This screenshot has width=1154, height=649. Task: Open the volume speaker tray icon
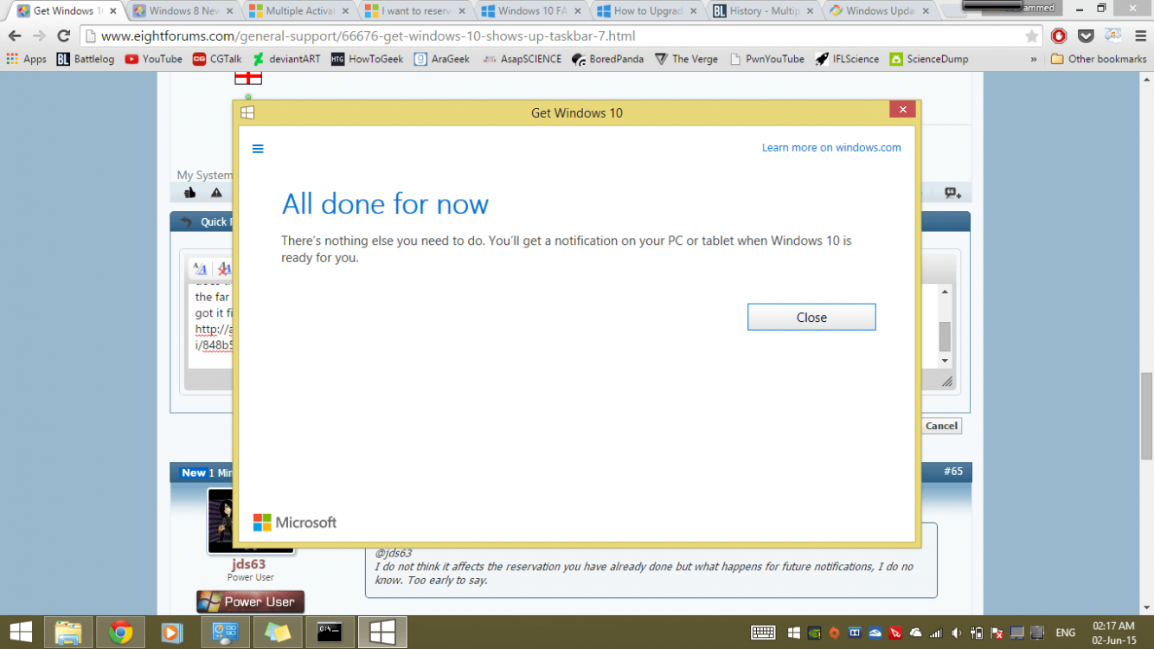pos(956,633)
